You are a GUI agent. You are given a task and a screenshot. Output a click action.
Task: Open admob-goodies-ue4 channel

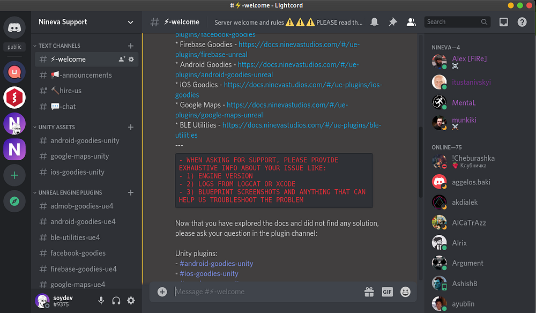86,206
